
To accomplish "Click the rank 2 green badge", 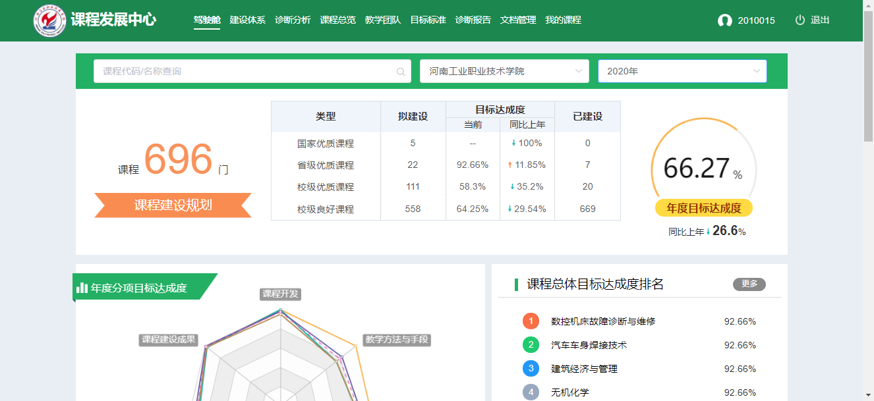I will pos(531,345).
